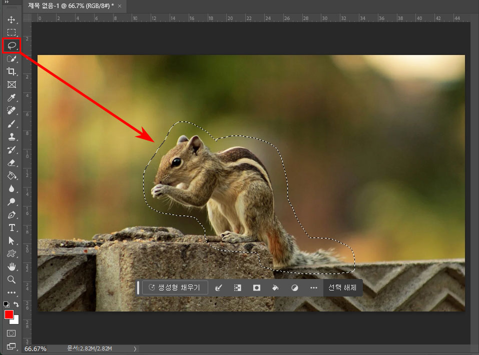
Task: Swap foreground and background colors
Action: (x=16, y=304)
